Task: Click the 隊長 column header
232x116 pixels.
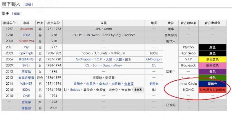Action: coord(154,23)
